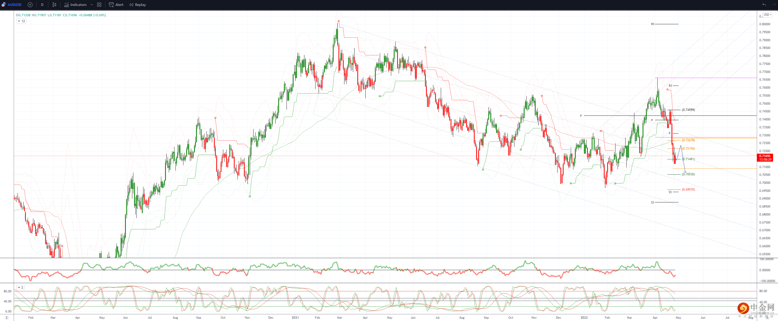Click the 0.70530 green level label

[x=688, y=174]
